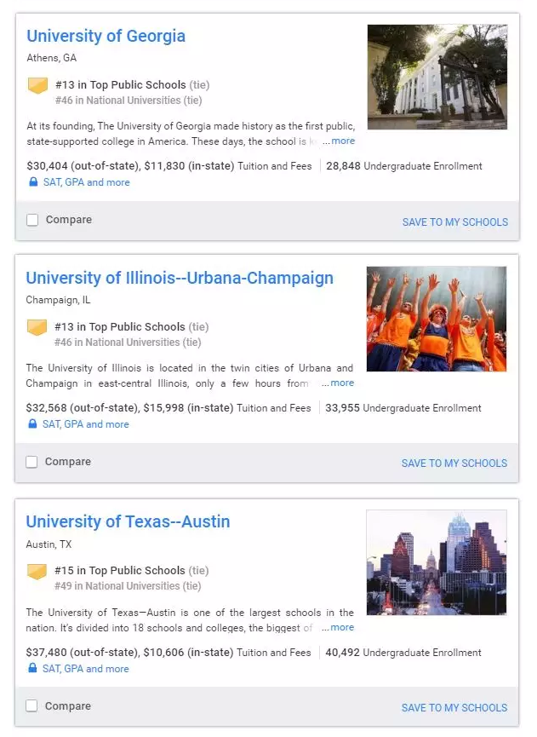Click $37,480 out-of-state tuition figure
This screenshot has height=737, width=537.
[83, 653]
